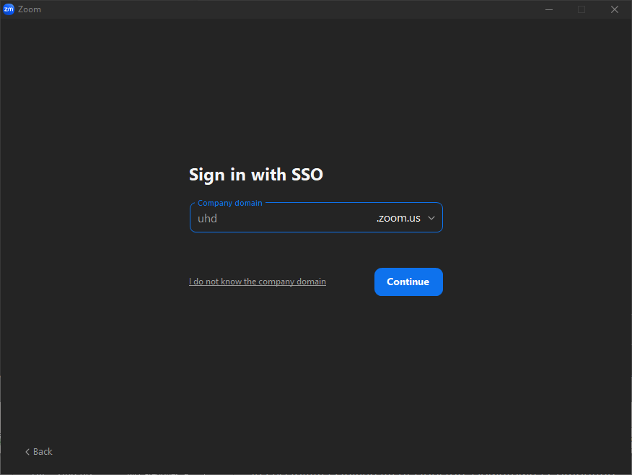Click the 'Sign in with SSO' heading
The image size is (632, 475).
pyautogui.click(x=256, y=175)
